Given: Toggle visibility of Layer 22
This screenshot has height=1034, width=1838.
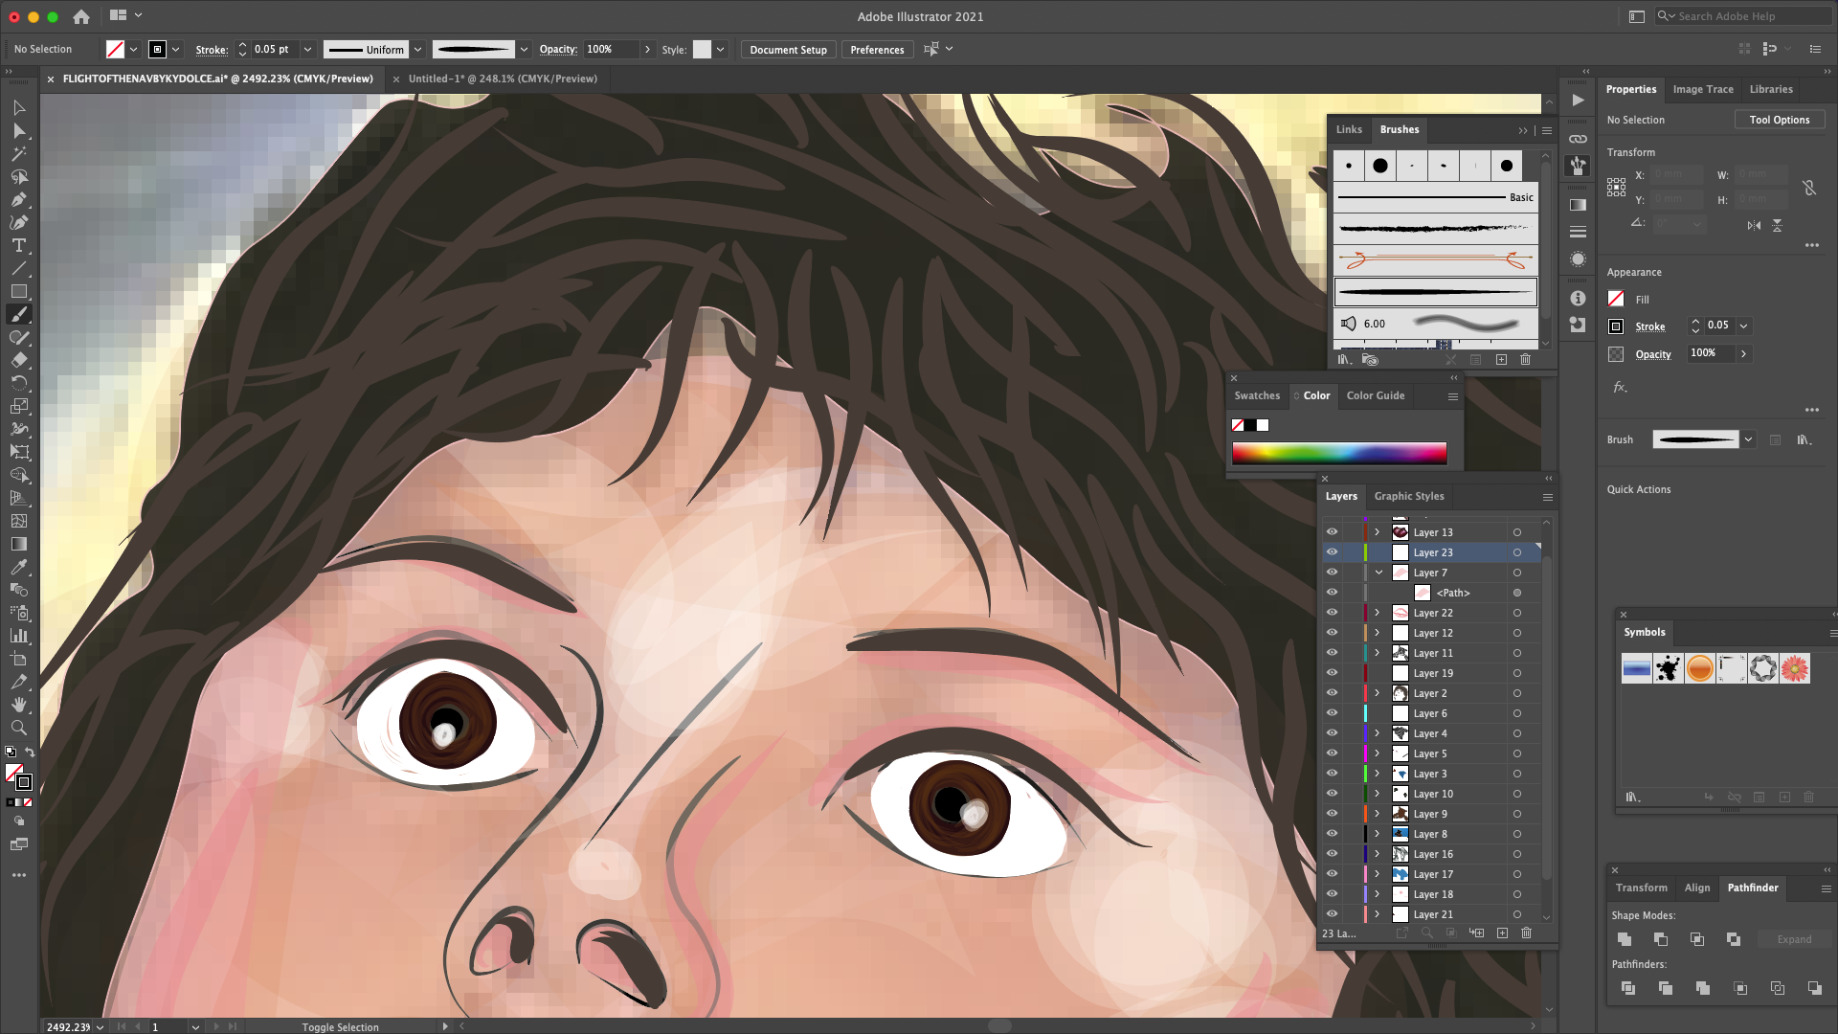Looking at the screenshot, I should (1332, 613).
